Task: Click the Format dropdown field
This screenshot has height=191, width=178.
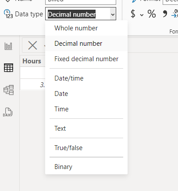Action: [171, 2]
